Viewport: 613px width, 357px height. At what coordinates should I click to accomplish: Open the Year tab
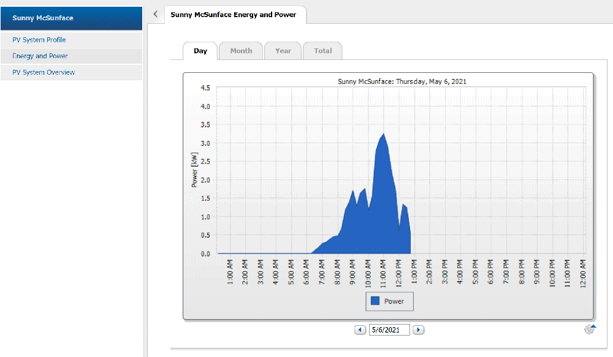[283, 51]
